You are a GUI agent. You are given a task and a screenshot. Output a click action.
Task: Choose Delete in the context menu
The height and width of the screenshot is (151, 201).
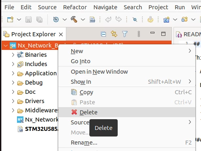[127, 112]
